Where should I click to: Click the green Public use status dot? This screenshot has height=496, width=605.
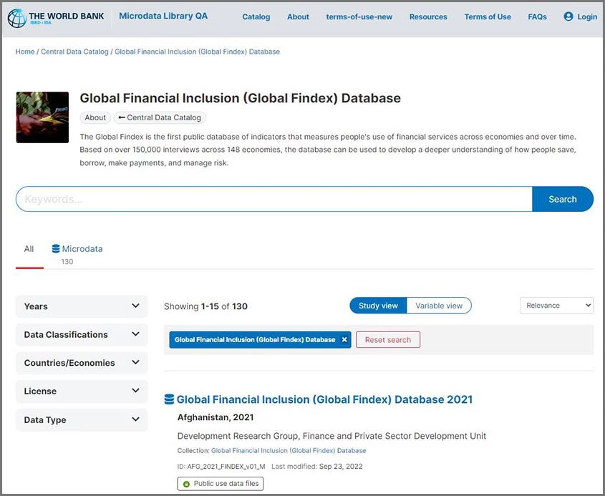(x=186, y=484)
